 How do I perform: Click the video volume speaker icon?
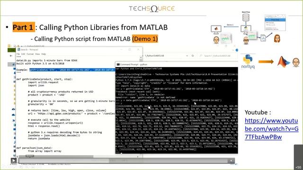click(231, 161)
